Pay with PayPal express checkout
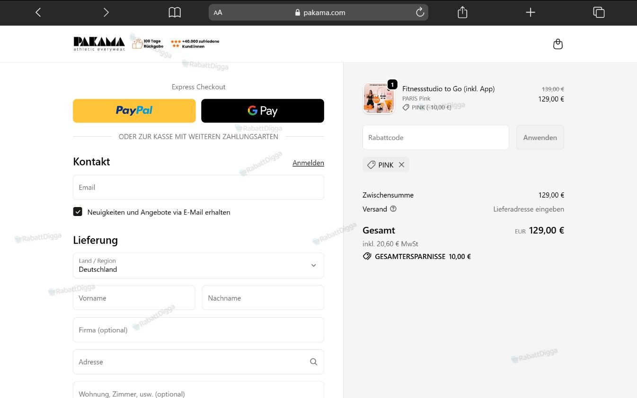637x398 pixels. pyautogui.click(x=134, y=111)
